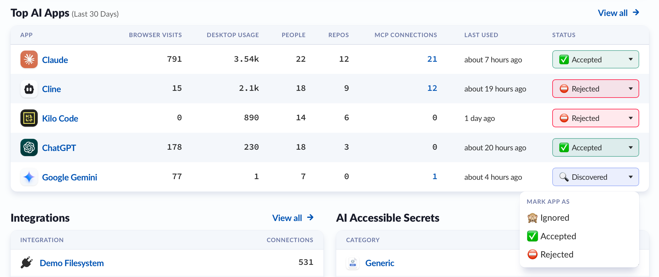Open ChatGPT's Accepted status dropdown
Viewport: 659px width, 277px height.
pyautogui.click(x=595, y=147)
